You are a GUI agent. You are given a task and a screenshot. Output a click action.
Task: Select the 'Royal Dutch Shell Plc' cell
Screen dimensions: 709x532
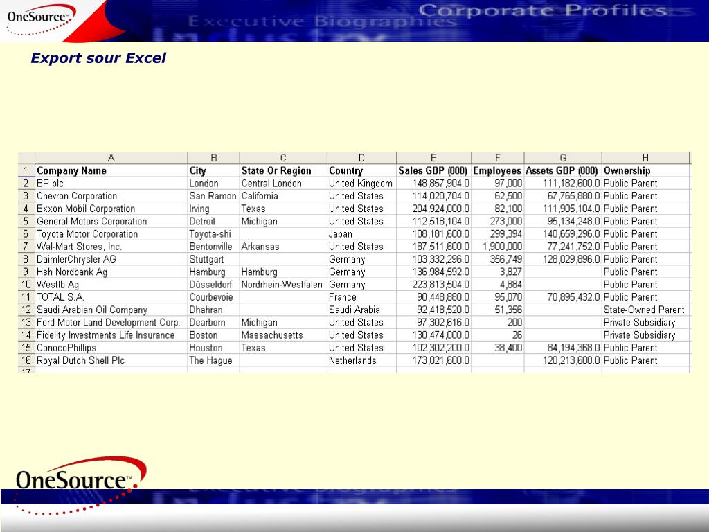[111, 360]
